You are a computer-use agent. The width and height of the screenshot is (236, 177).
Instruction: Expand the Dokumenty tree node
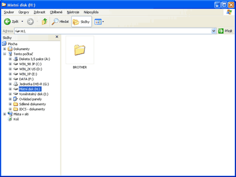pos(5,49)
